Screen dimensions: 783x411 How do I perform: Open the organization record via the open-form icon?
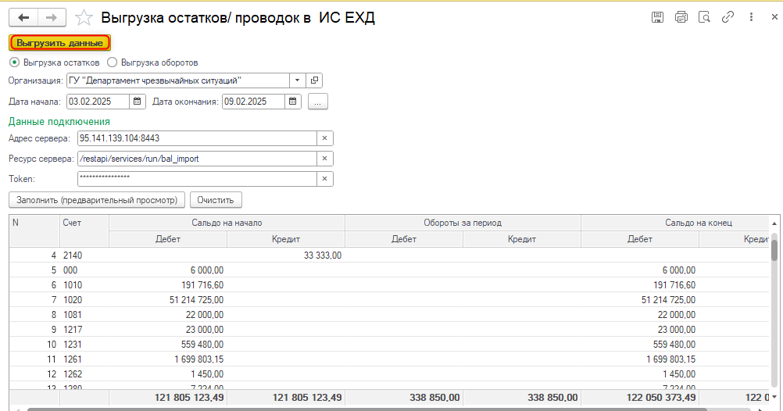coord(315,80)
